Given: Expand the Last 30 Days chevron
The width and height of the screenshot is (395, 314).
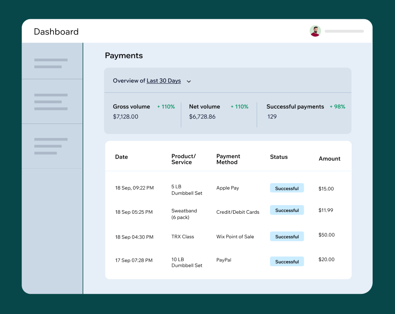Looking at the screenshot, I should pyautogui.click(x=189, y=81).
